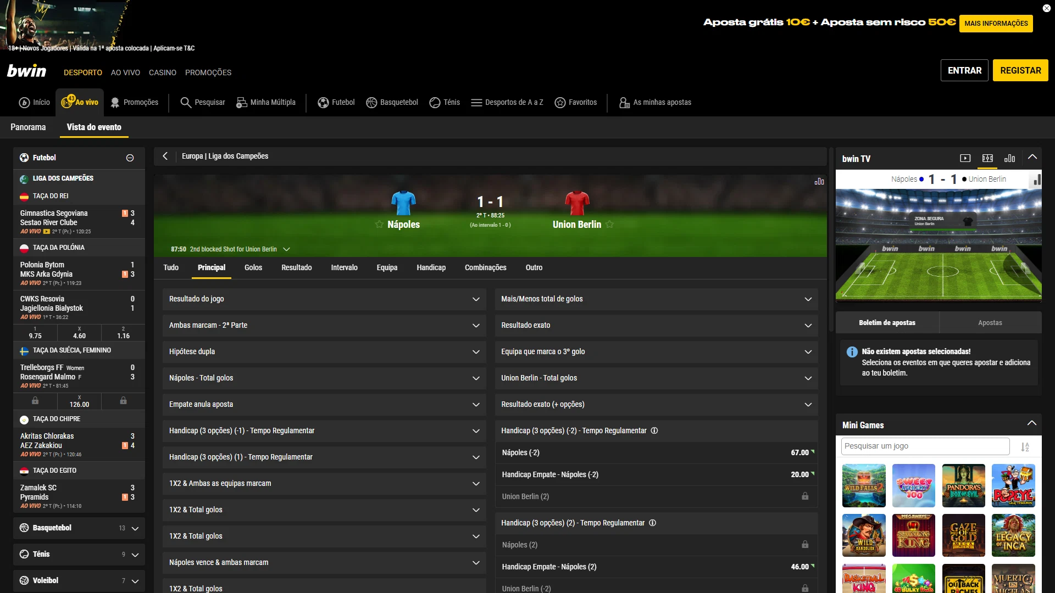Open Ao vivo live section
Image resolution: width=1055 pixels, height=593 pixels.
coord(80,102)
